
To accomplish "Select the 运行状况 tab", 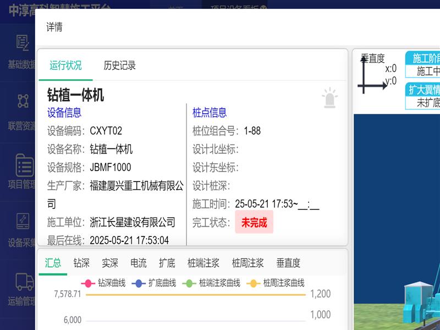I will 65,65.
